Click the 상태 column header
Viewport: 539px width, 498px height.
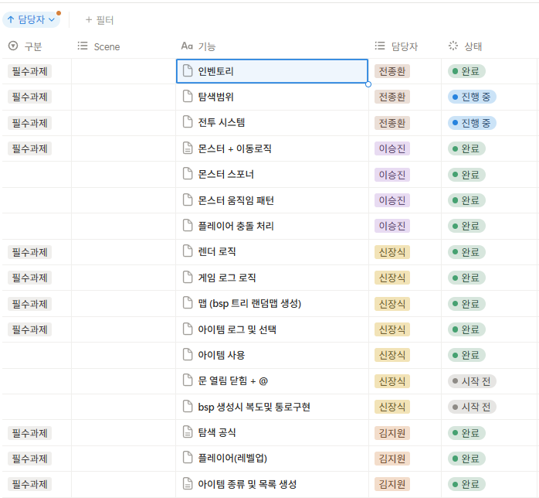pos(465,46)
